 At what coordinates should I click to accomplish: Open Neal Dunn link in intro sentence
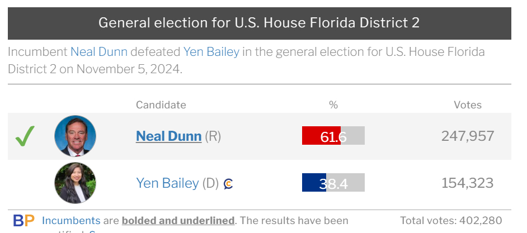[98, 53]
